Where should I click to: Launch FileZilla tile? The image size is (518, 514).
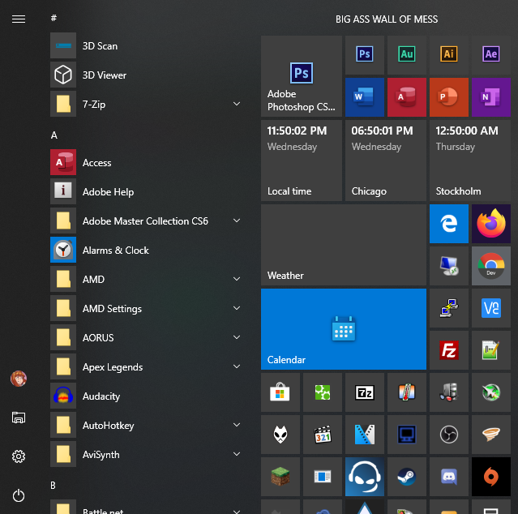[x=449, y=350]
